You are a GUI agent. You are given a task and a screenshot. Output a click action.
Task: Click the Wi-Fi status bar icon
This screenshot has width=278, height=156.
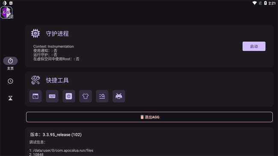(x=254, y=3)
